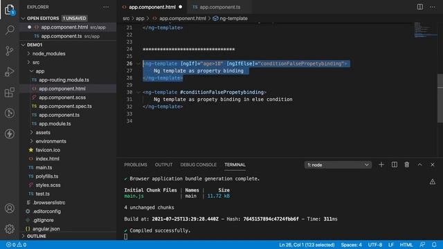Select the TERMINAL panel tab
The width and height of the screenshot is (443, 249).
[235, 165]
